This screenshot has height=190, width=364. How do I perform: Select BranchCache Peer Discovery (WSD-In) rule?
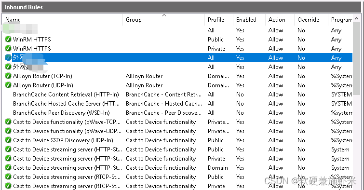[x=61, y=113]
